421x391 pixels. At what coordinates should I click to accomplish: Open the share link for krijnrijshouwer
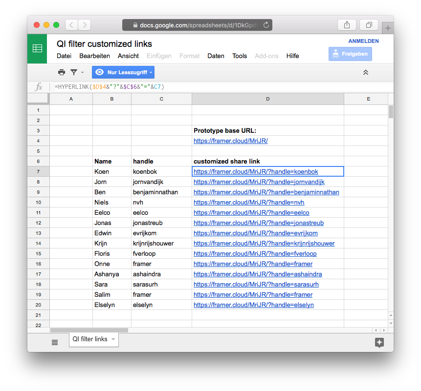[264, 243]
